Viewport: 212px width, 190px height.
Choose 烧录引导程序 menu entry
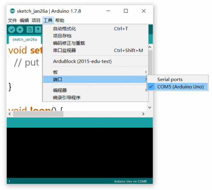coord(96,98)
